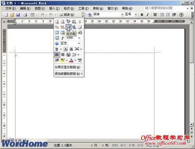Toggle Character Shading button
Screen dimensions: 195x149
[71, 49]
